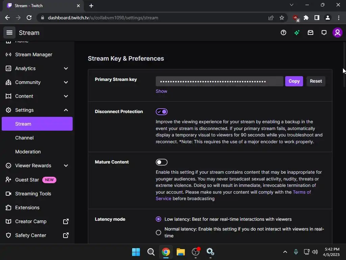Open Windows Start menu
The image size is (346, 260).
point(136,252)
